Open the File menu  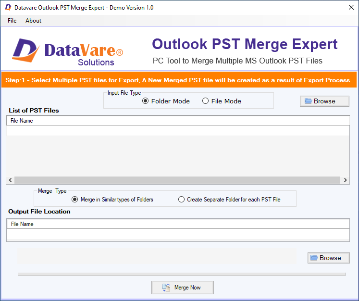(12, 21)
